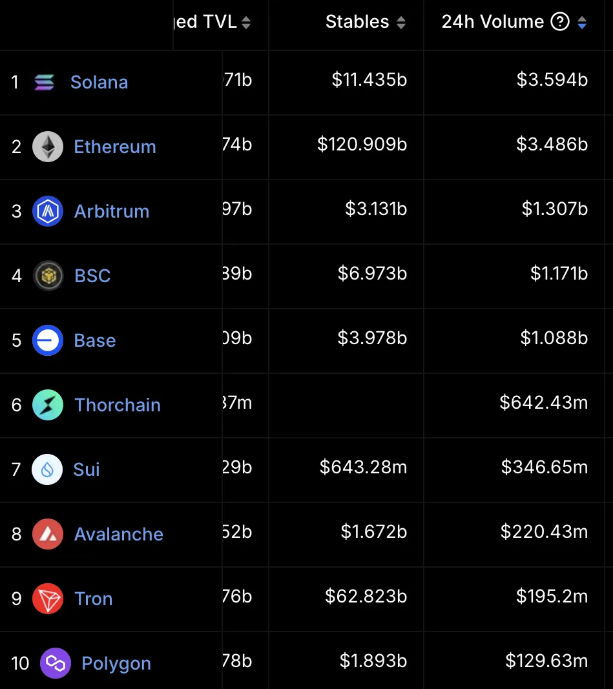
Task: Click the Ethereum chain logo icon
Action: (x=48, y=147)
